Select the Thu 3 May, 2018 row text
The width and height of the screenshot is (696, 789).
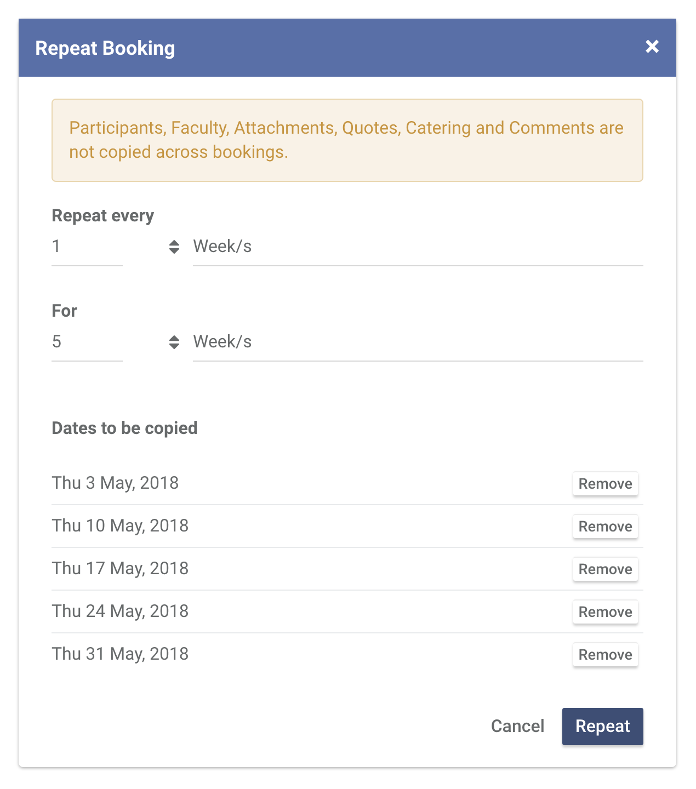(115, 483)
